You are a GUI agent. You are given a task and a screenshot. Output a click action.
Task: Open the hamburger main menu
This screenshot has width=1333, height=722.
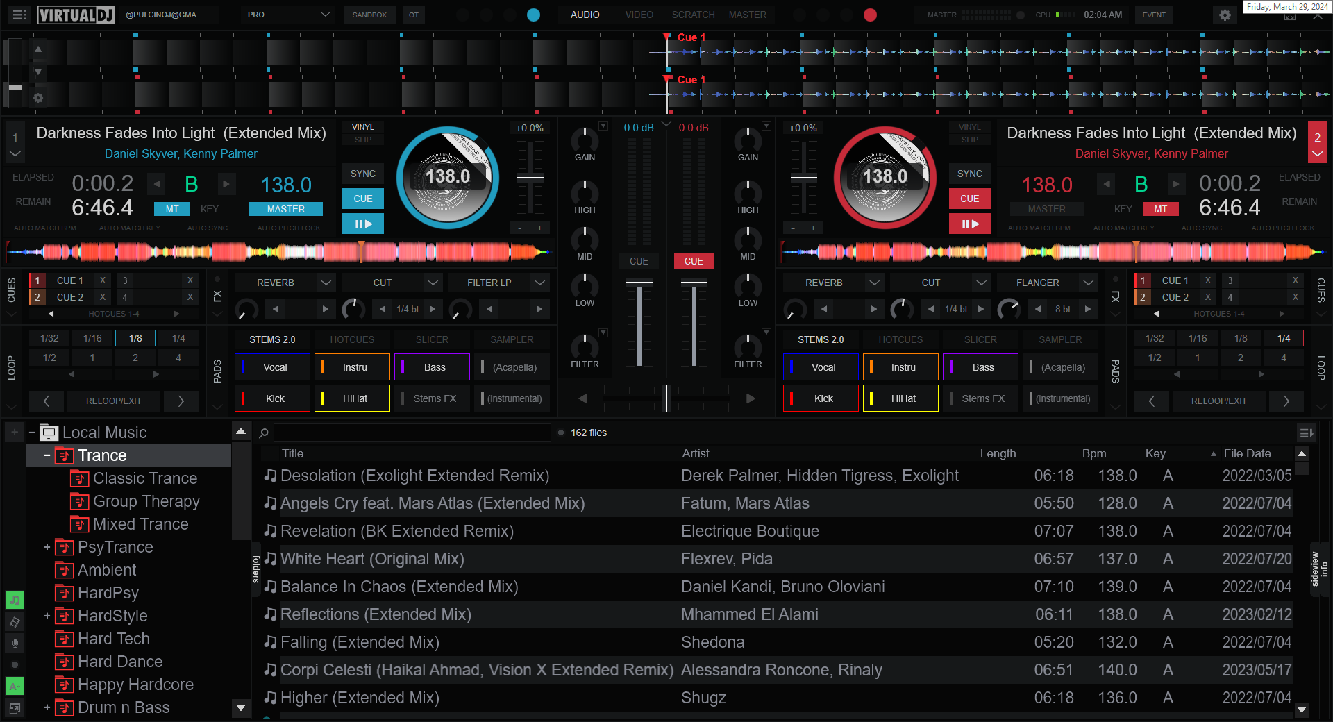point(19,15)
